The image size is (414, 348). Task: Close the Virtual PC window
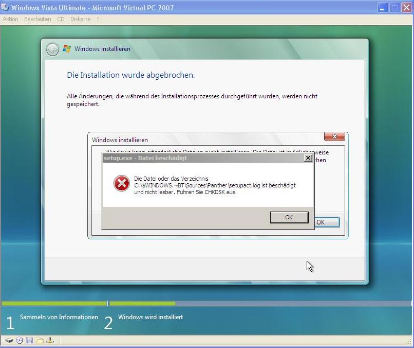407,8
